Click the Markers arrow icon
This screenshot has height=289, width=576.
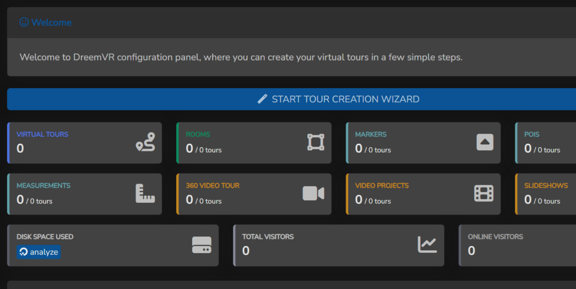(x=485, y=142)
